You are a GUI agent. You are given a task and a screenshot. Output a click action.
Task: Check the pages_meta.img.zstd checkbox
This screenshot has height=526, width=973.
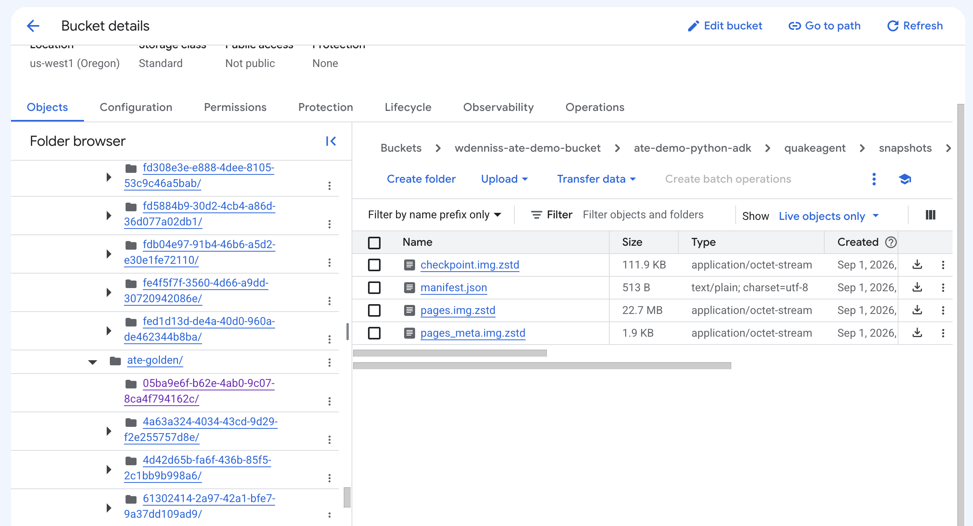374,333
